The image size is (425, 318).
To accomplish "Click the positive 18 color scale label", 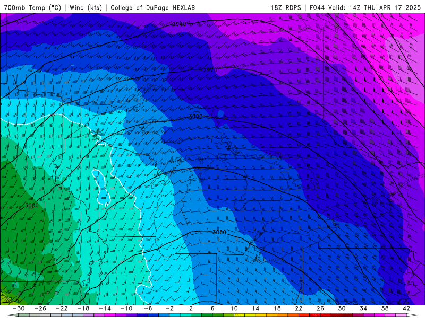I will click(277, 308).
